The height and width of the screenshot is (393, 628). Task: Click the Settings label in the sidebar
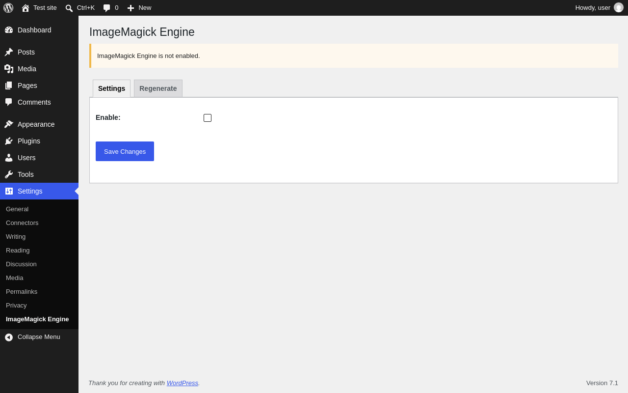(x=30, y=191)
